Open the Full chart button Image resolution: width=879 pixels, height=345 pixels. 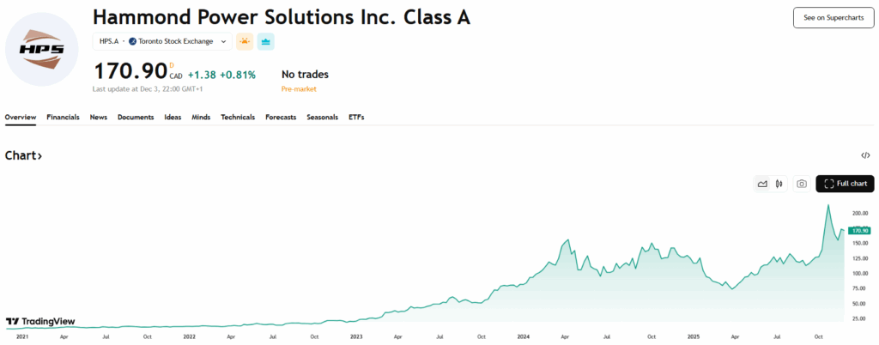[x=845, y=184]
